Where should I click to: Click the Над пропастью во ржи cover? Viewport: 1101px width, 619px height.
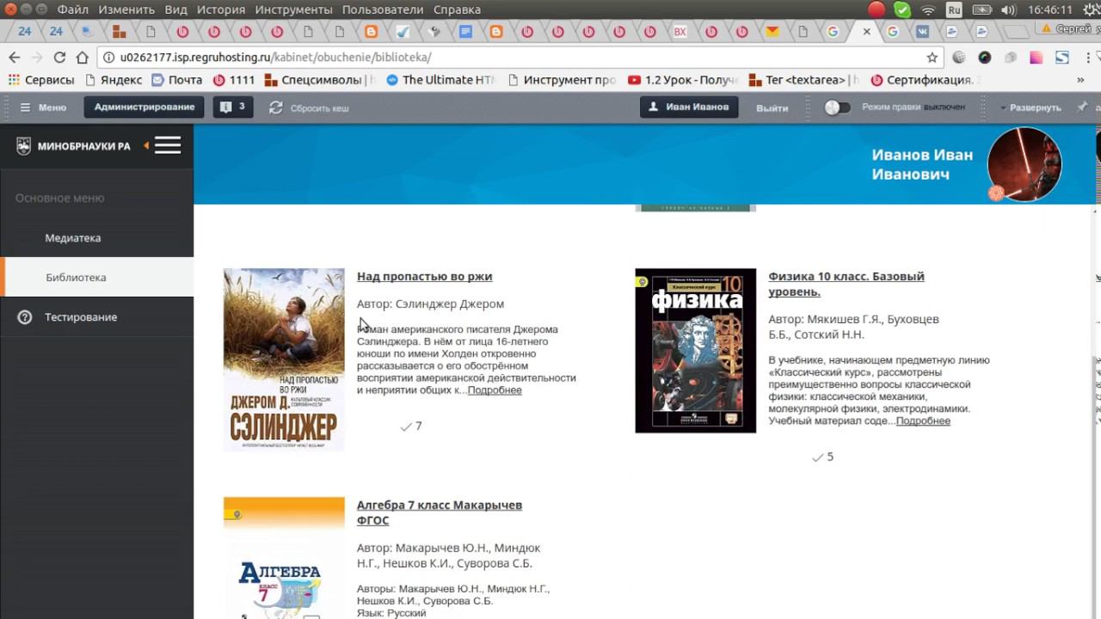tap(284, 359)
